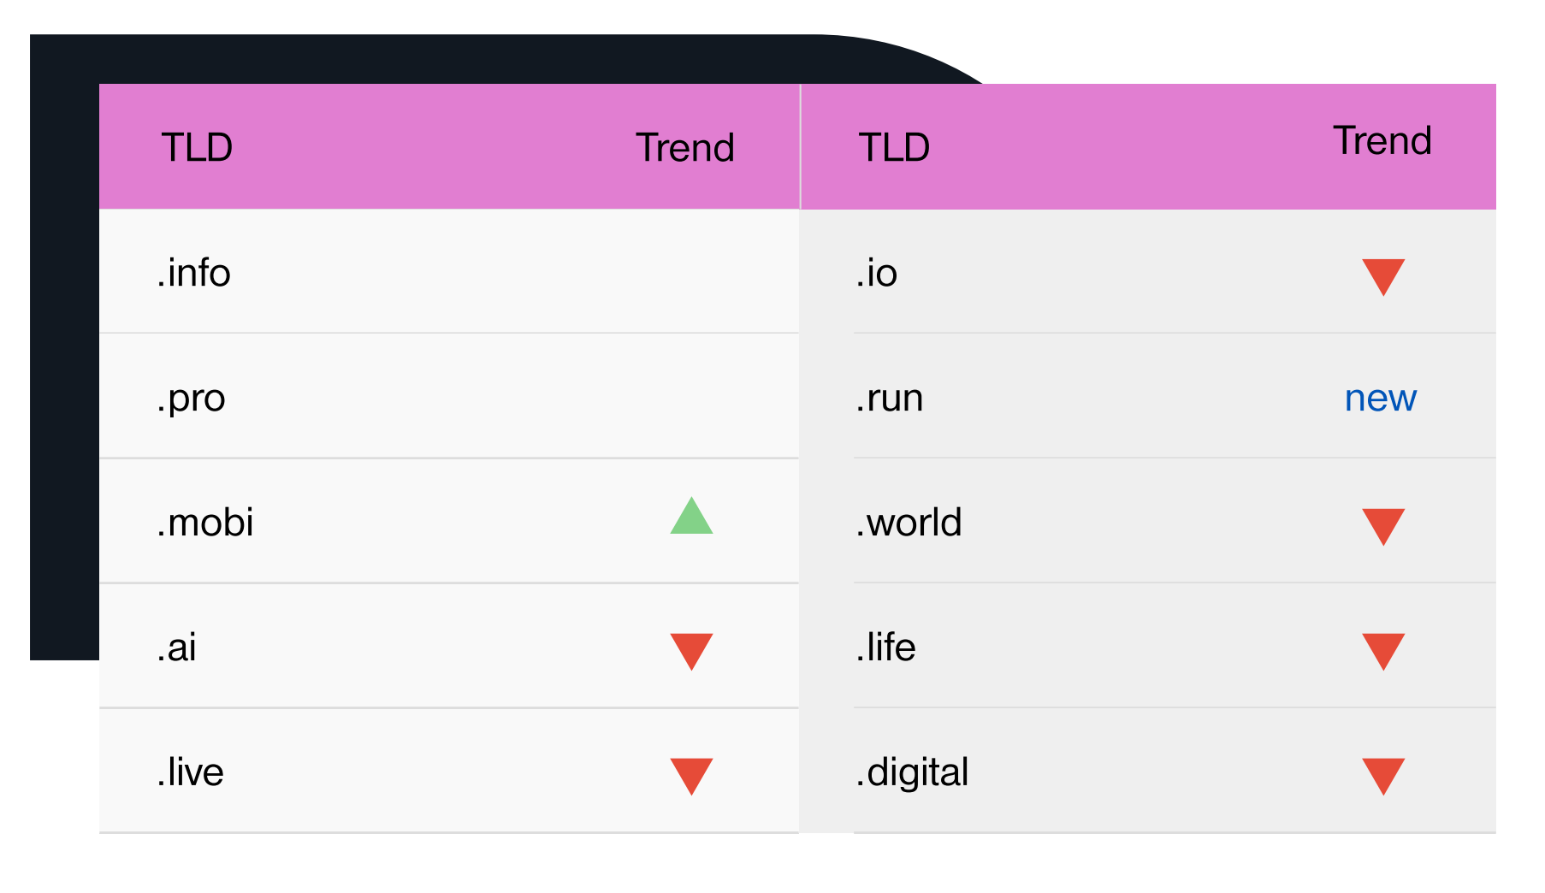
Task: Click the red down arrow beside .ai
Action: coord(691,649)
